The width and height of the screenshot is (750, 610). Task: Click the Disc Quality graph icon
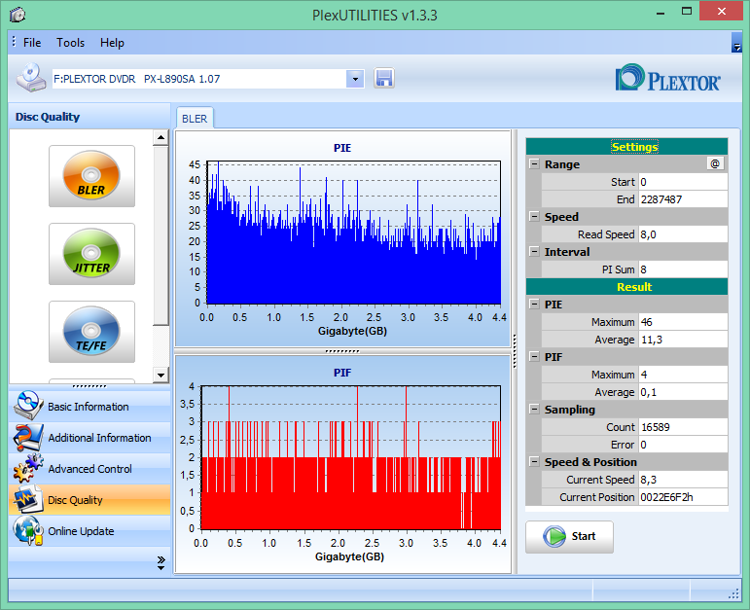click(x=28, y=499)
